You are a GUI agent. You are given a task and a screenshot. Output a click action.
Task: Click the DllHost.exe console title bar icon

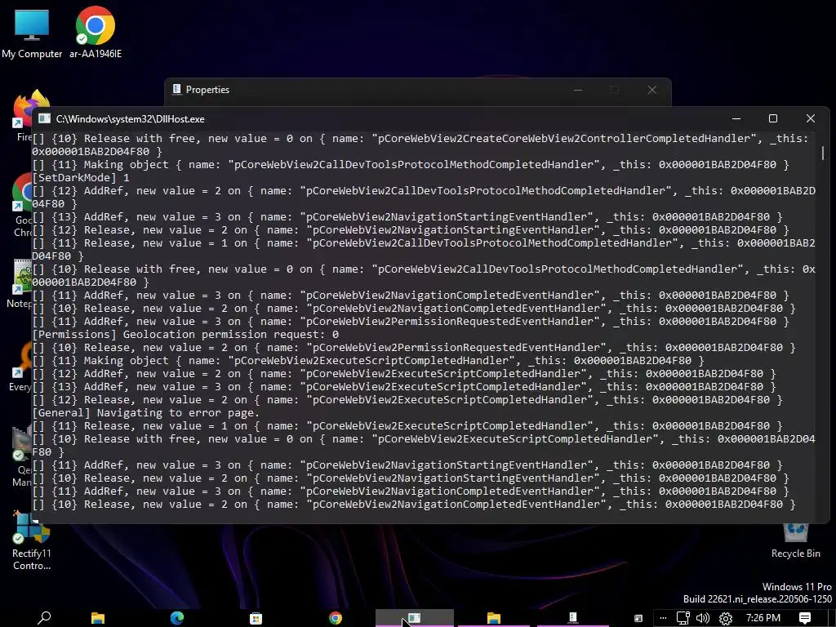click(44, 118)
